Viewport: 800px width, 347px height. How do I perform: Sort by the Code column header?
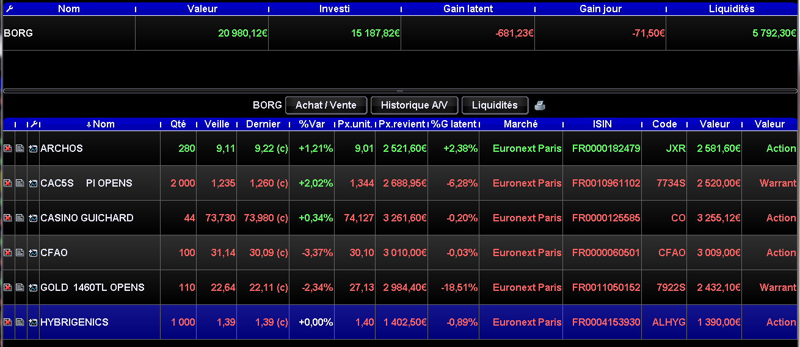pos(664,124)
